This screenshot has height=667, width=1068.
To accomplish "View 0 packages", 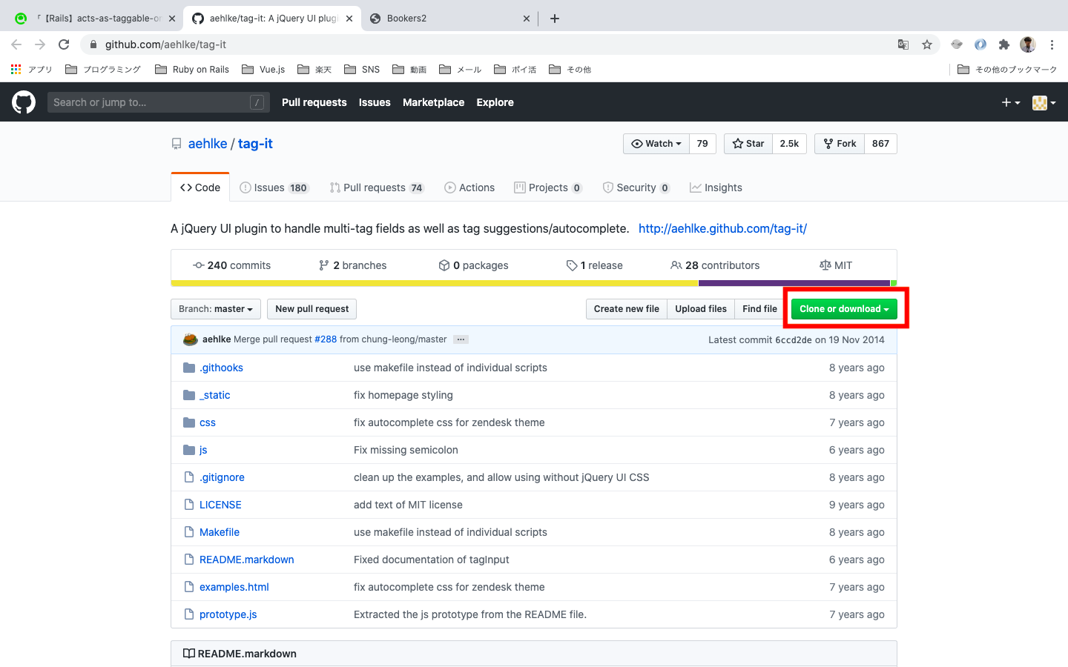I will click(473, 265).
